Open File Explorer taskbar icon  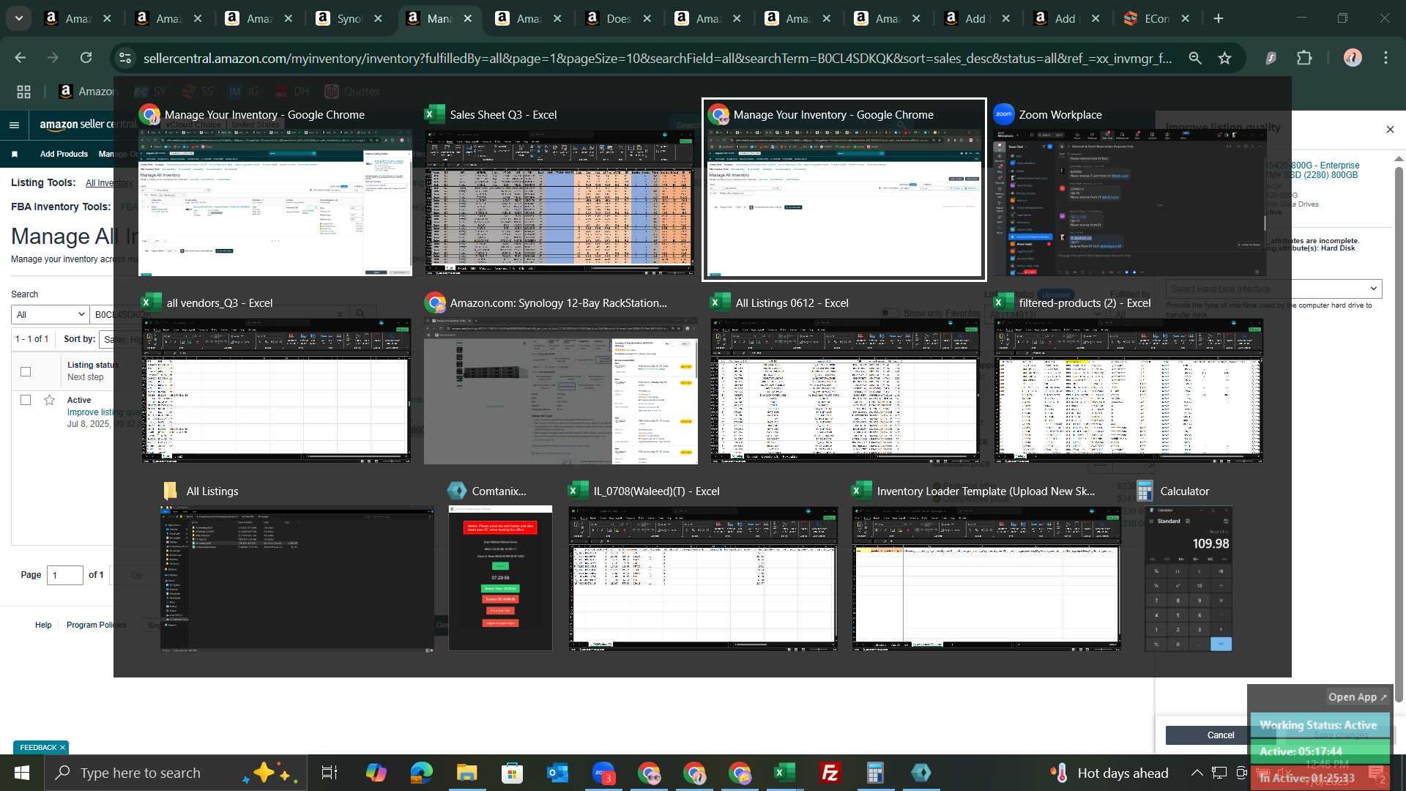[x=466, y=773]
